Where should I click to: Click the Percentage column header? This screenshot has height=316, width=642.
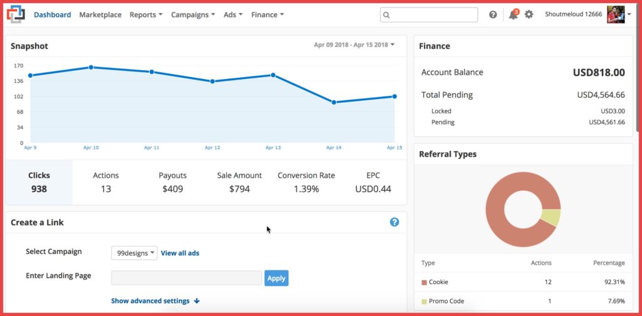point(609,263)
